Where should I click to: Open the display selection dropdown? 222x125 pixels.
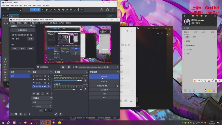click(x=98, y=67)
